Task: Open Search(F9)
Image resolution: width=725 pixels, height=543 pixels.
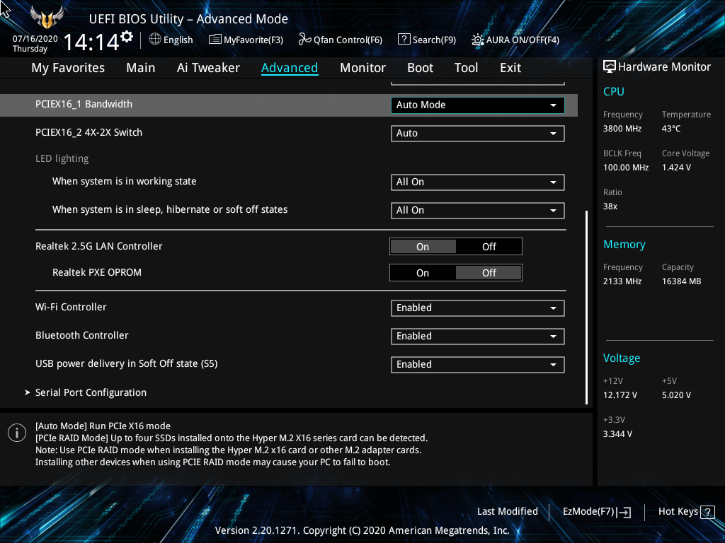Action: pyautogui.click(x=427, y=40)
